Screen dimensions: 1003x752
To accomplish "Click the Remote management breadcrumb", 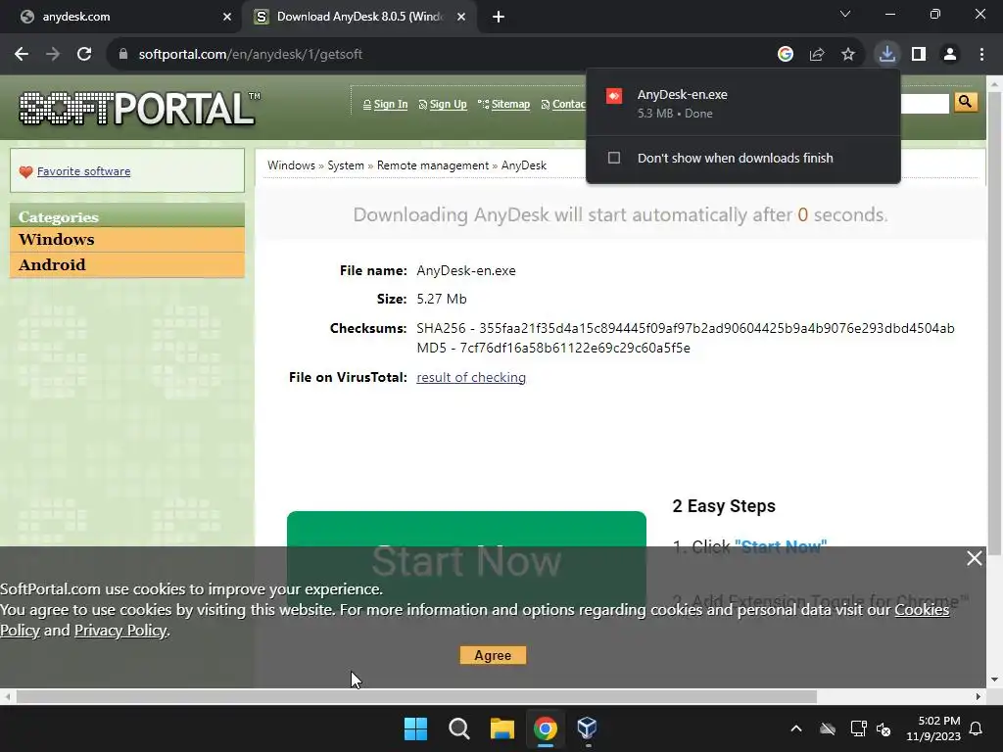I will click(432, 165).
